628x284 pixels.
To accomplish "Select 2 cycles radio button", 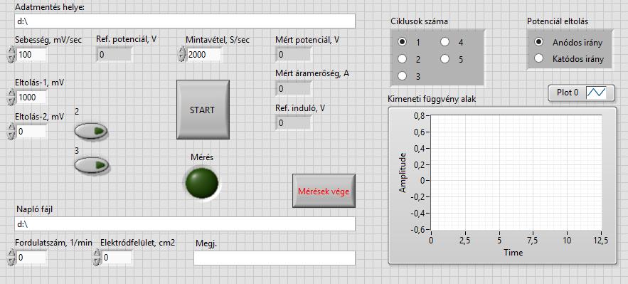I will pyautogui.click(x=403, y=59).
